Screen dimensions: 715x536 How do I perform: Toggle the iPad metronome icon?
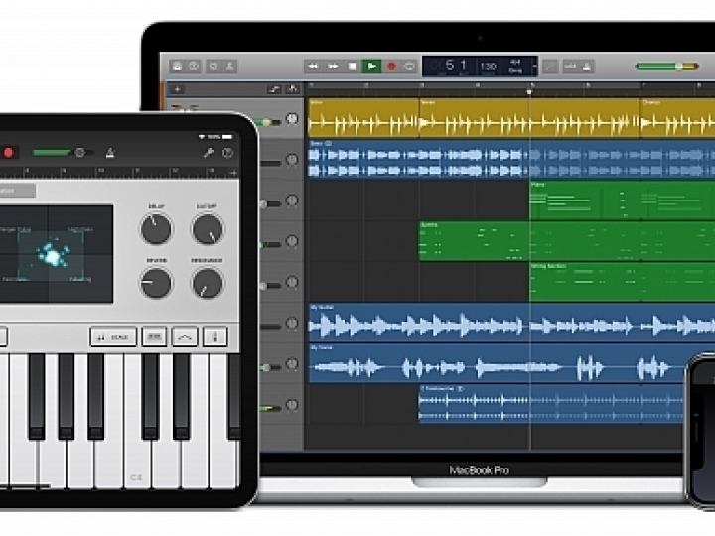click(x=110, y=153)
